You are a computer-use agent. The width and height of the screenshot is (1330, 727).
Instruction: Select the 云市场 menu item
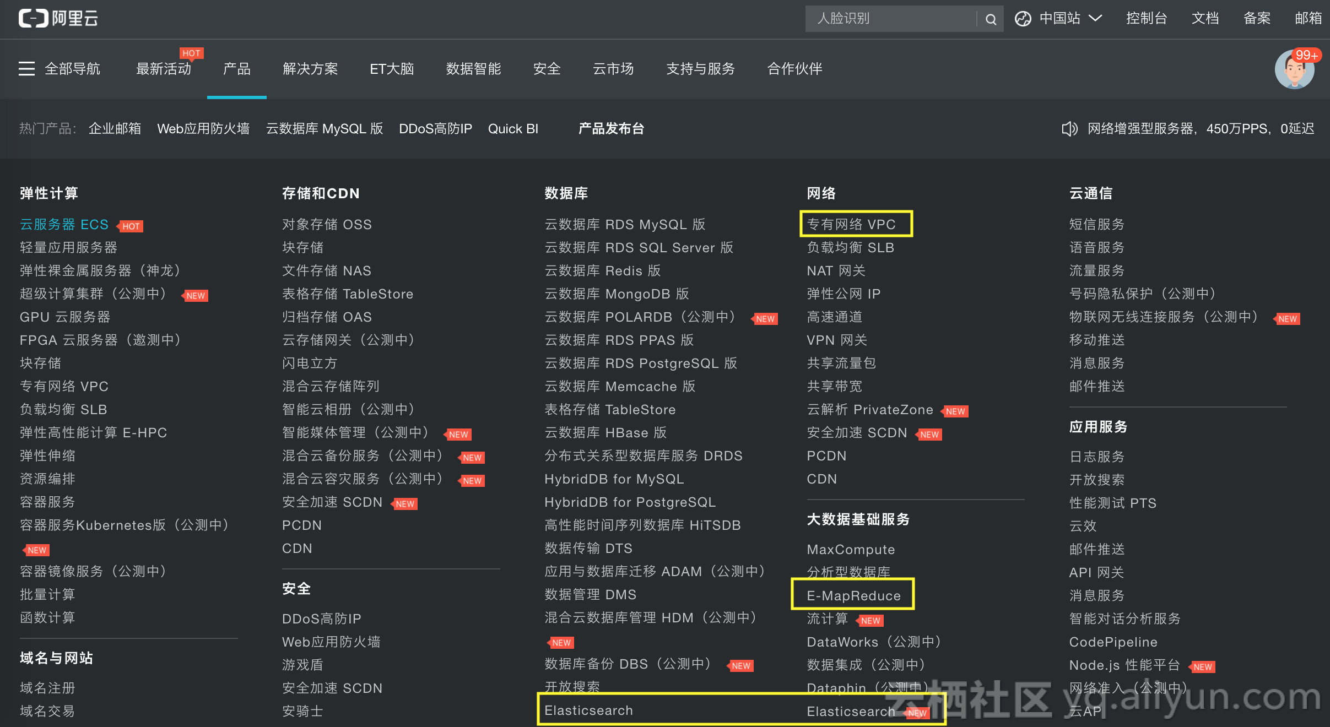click(x=613, y=69)
